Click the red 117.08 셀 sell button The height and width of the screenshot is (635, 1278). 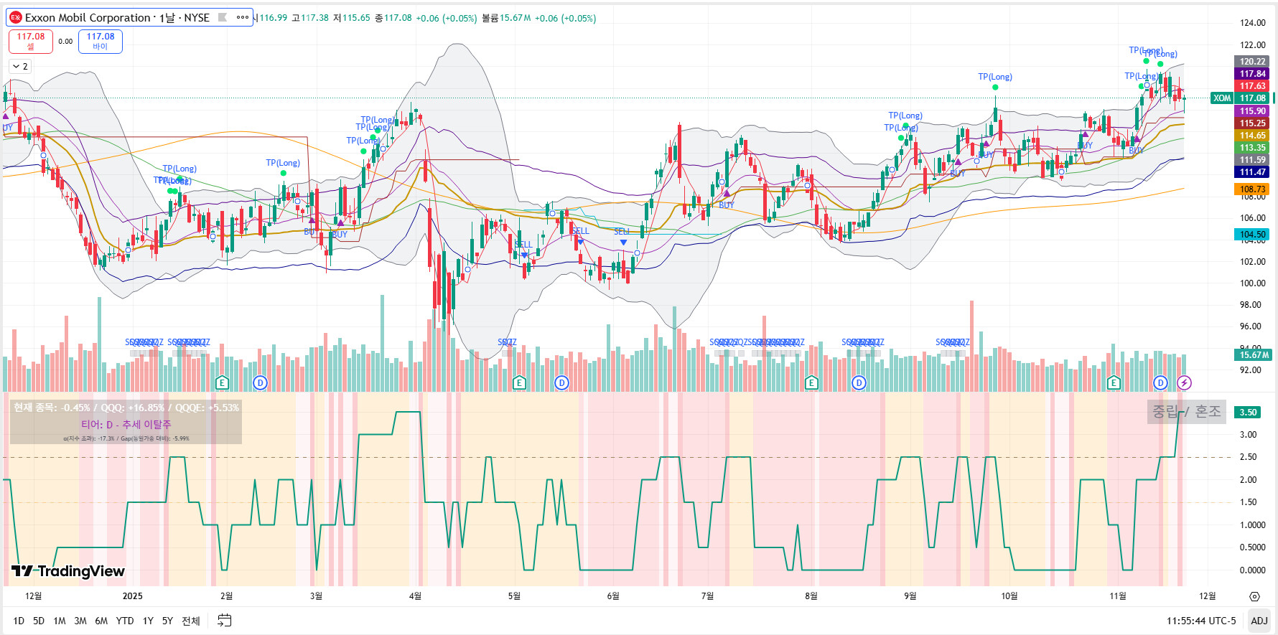click(31, 41)
